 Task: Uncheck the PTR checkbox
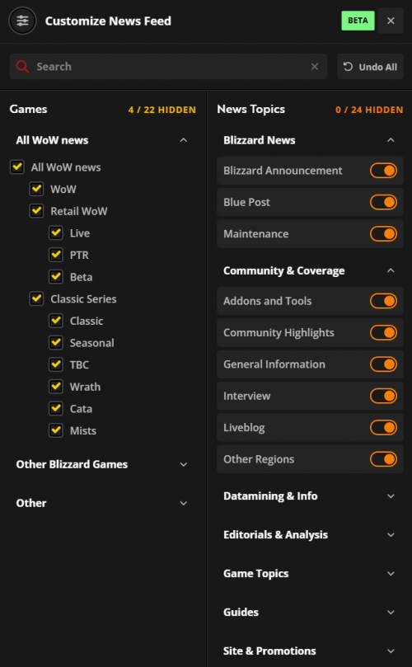point(56,255)
